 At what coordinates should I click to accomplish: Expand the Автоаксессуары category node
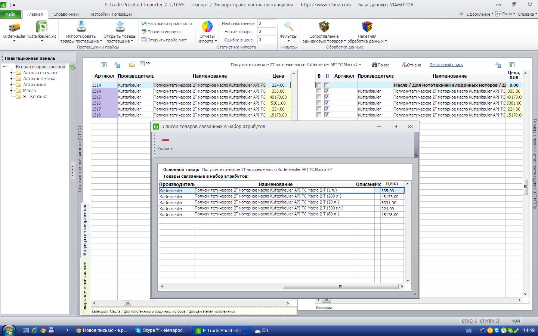(11, 73)
